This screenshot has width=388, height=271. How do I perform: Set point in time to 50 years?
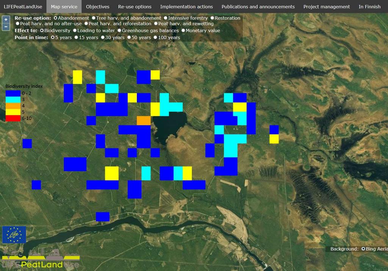tap(129, 38)
